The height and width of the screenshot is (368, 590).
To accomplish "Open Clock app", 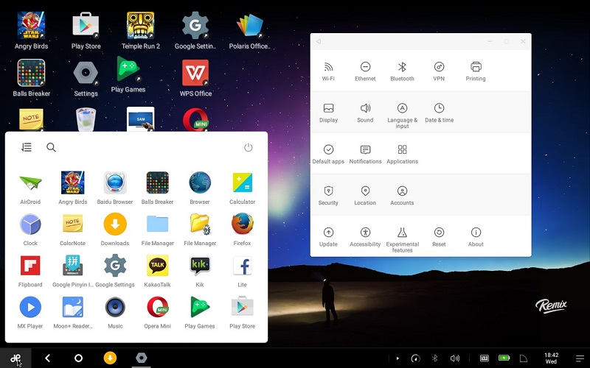I will 30,229.
